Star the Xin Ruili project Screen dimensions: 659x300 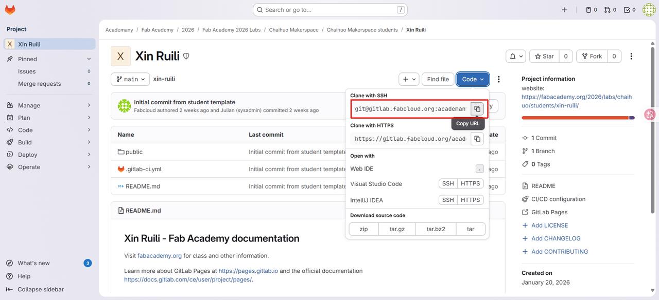(x=545, y=57)
